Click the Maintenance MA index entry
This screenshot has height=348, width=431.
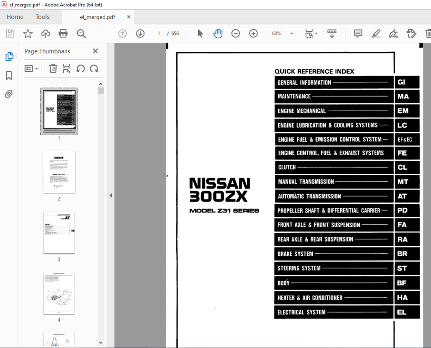tap(347, 96)
